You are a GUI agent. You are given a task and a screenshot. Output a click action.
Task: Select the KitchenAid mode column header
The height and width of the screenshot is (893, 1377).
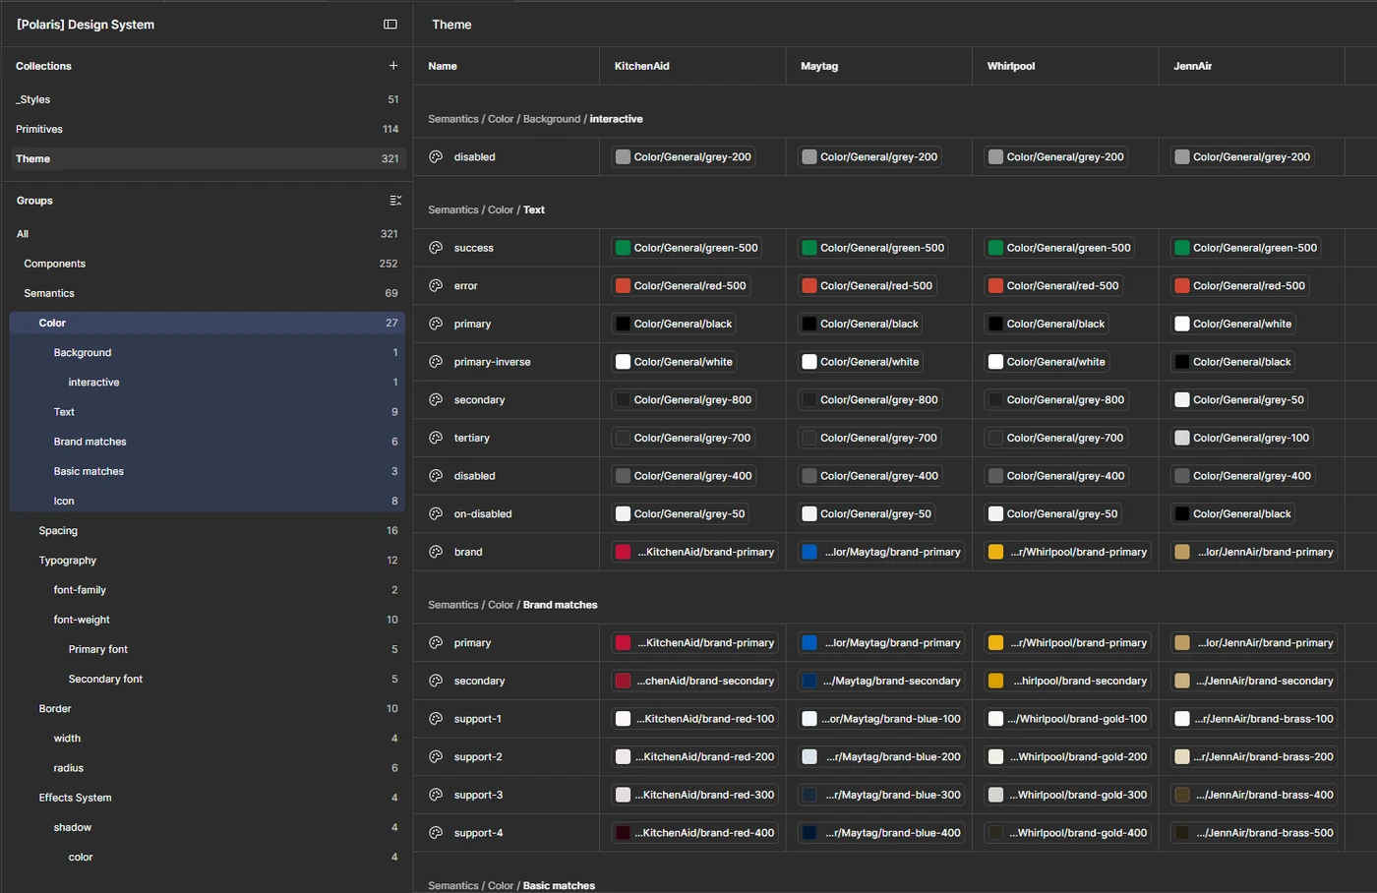tap(692, 66)
